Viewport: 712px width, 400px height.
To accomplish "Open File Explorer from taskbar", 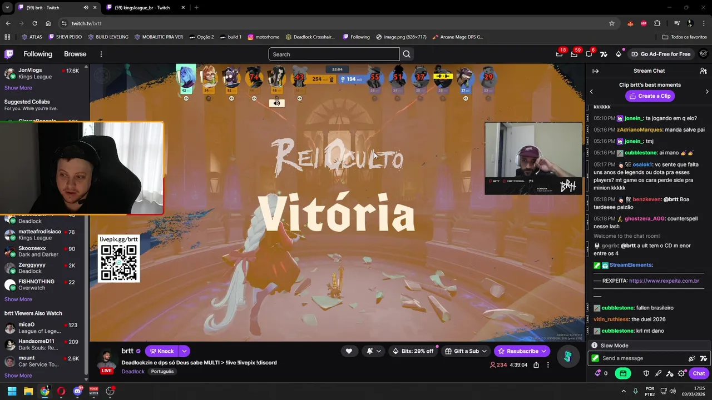I will (28, 391).
